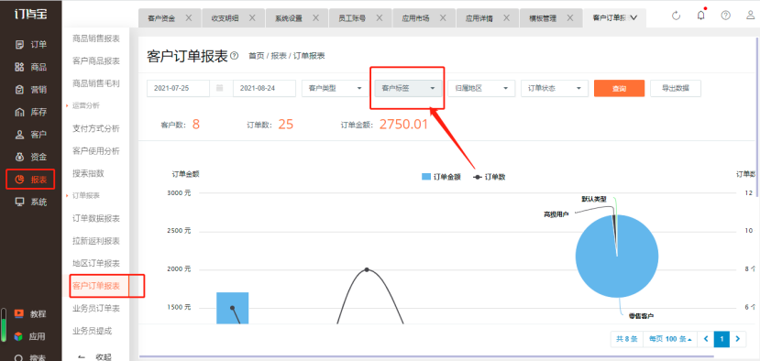Click the 导出数据 button
The image size is (760, 361).
click(x=675, y=88)
